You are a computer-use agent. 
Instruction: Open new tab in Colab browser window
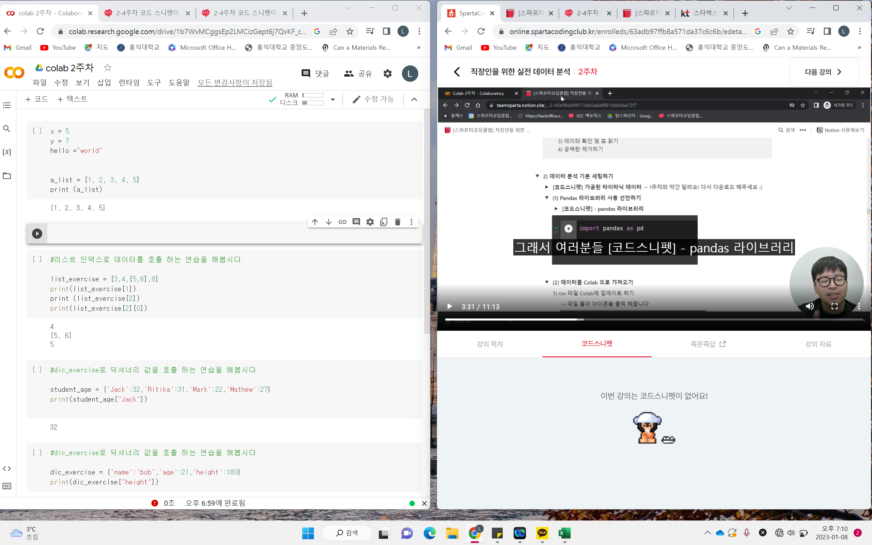[x=304, y=13]
